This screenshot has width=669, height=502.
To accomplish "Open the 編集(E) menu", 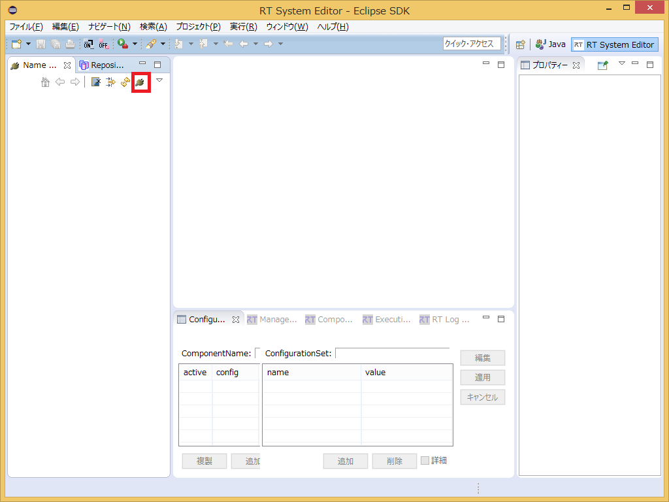I will coord(65,26).
